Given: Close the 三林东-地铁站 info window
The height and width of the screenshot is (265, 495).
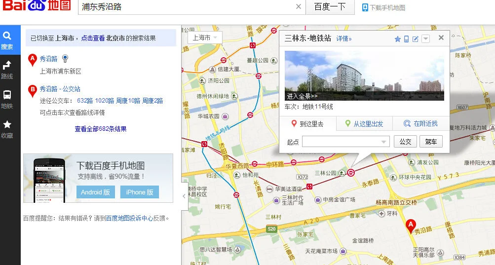Looking at the screenshot, I should click(x=441, y=38).
